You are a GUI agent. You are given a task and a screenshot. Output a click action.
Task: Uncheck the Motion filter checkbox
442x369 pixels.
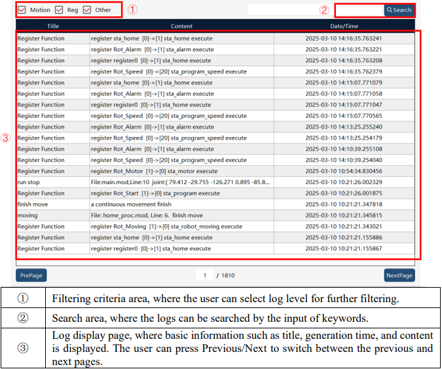pyautogui.click(x=22, y=10)
